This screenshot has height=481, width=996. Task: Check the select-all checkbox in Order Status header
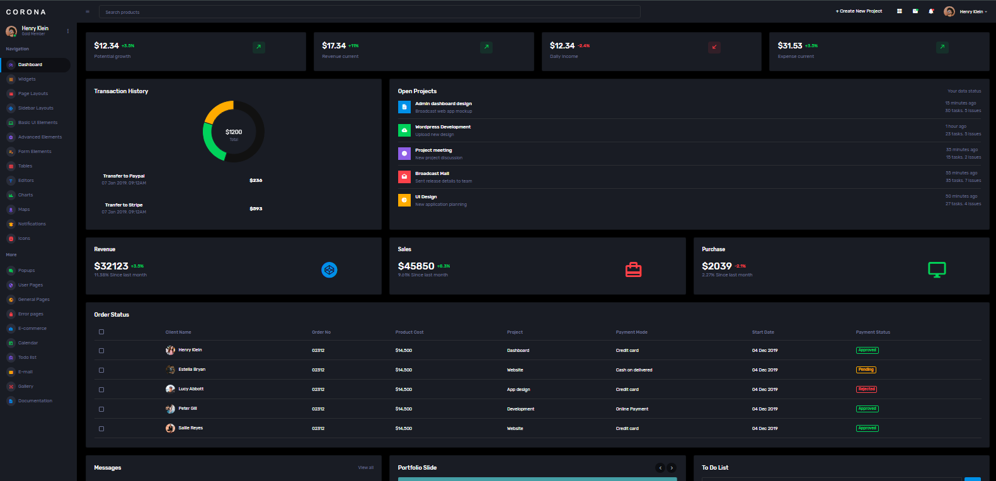(101, 332)
